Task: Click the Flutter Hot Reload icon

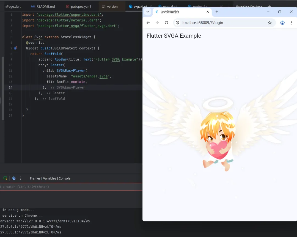Action: pyautogui.click(x=5, y=178)
